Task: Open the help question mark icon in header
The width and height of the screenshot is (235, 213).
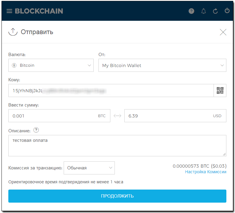Action: point(191,11)
